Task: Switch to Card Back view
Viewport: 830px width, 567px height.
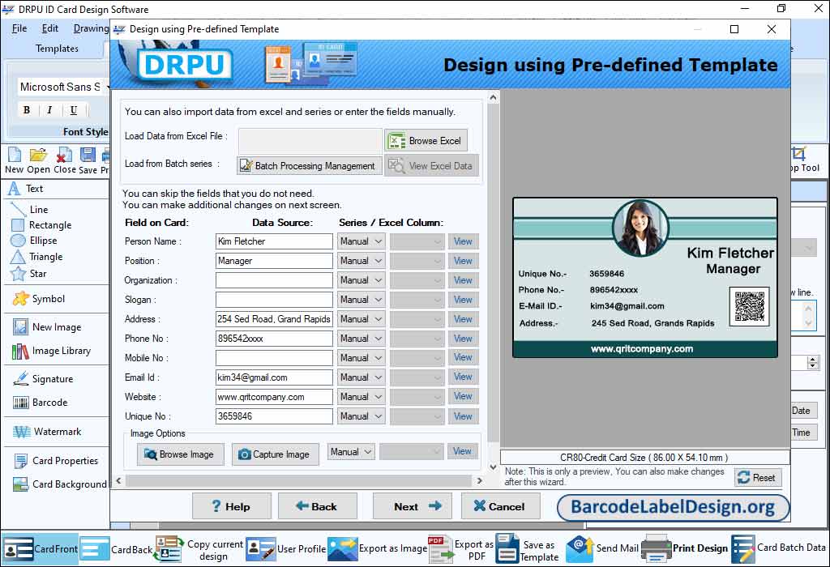Action: [x=117, y=549]
